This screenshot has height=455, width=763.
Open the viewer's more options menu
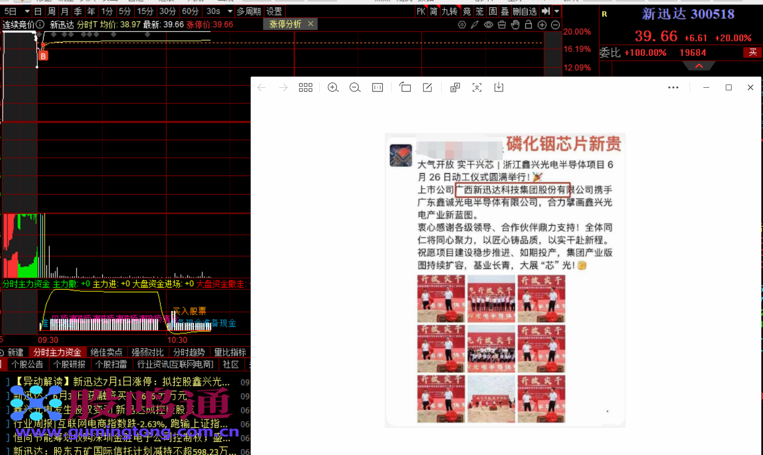(x=673, y=88)
